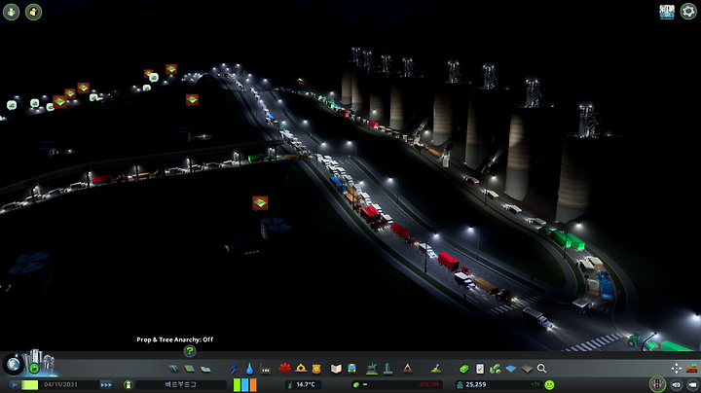Open the Economy green money panel
Image resolution: width=701 pixels, height=393 pixels.
[464, 369]
